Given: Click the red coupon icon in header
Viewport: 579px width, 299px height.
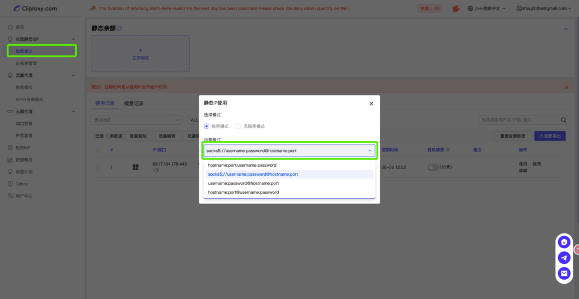Looking at the screenshot, I should [x=456, y=8].
